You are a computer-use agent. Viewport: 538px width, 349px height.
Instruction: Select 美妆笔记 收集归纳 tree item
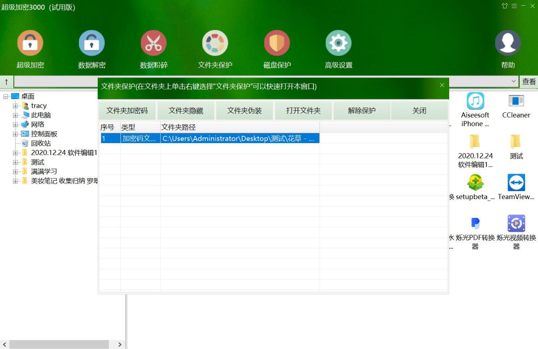64,181
